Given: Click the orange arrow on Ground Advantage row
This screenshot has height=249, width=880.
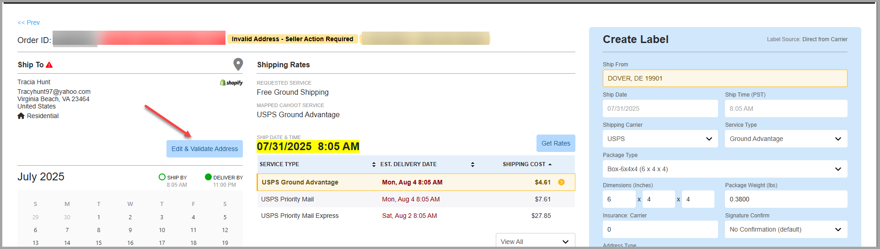Looking at the screenshot, I should point(561,182).
